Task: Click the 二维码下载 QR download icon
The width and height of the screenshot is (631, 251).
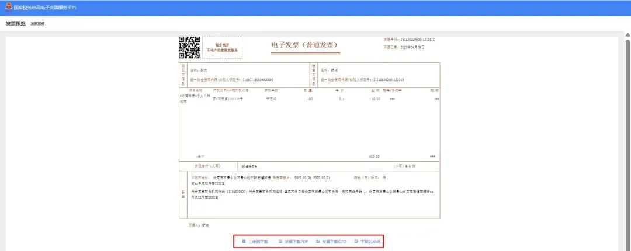Action: tap(243, 241)
